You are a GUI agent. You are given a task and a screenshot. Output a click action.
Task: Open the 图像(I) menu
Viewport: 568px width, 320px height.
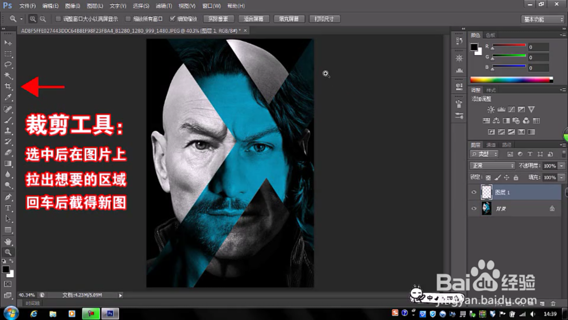click(x=73, y=6)
